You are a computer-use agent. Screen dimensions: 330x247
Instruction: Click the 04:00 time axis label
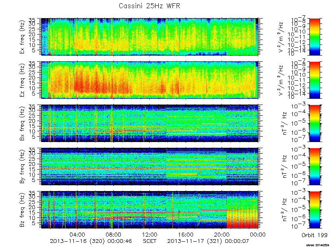coord(78,235)
